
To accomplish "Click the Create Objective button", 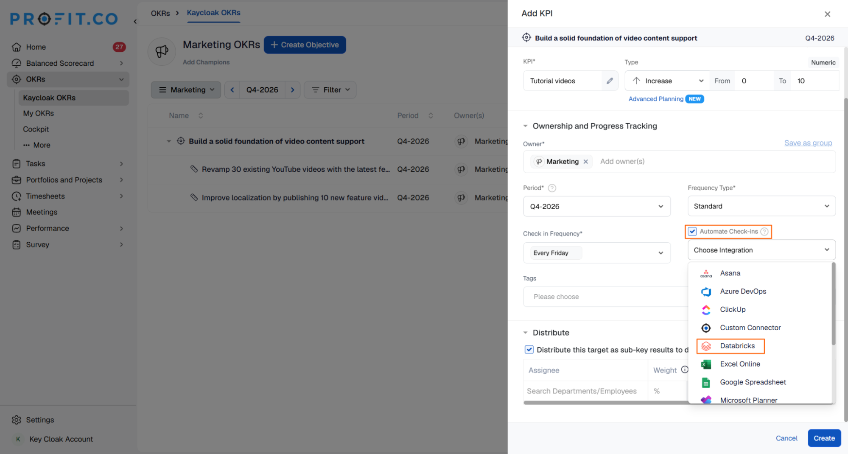I will point(305,45).
